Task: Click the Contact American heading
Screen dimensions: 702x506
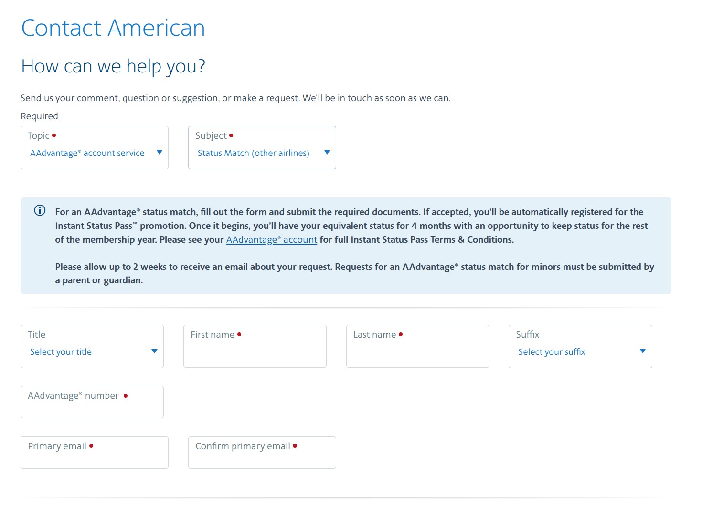Action: 113,28
